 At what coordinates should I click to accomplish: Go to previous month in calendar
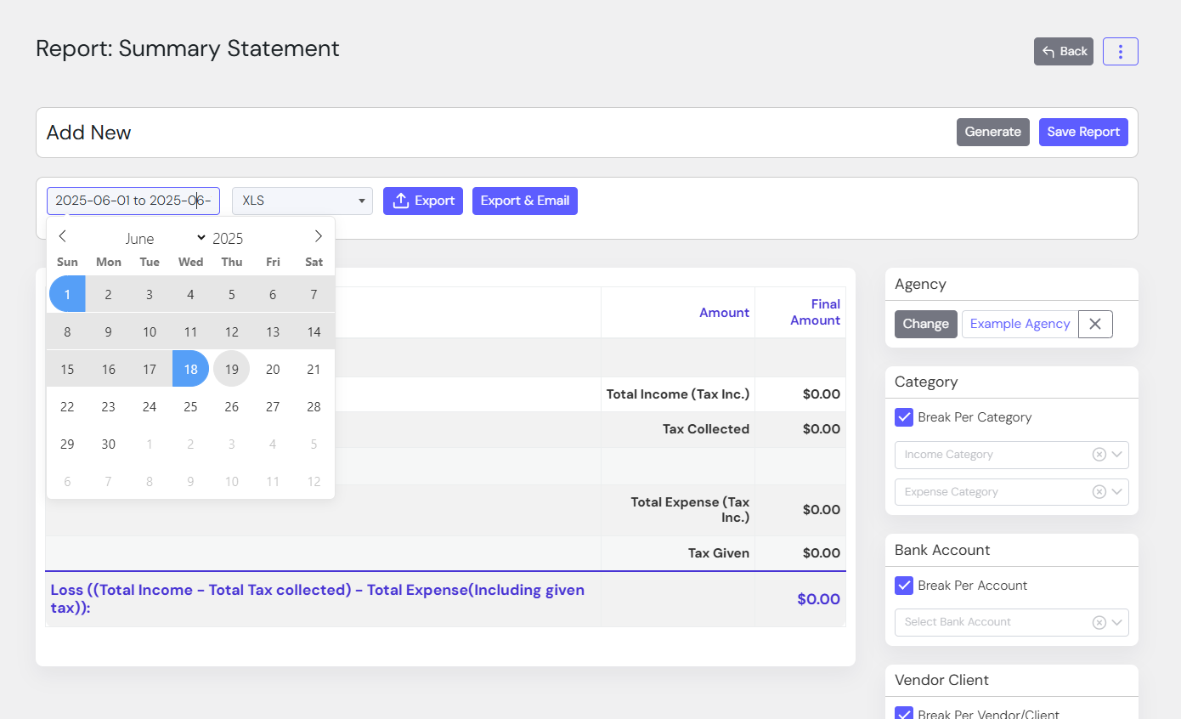click(x=63, y=236)
